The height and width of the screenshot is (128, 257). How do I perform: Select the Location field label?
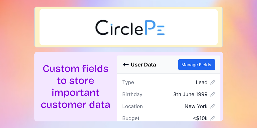133,106
